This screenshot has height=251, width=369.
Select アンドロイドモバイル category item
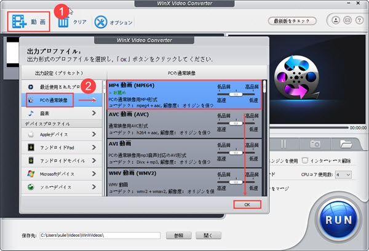click(61, 161)
